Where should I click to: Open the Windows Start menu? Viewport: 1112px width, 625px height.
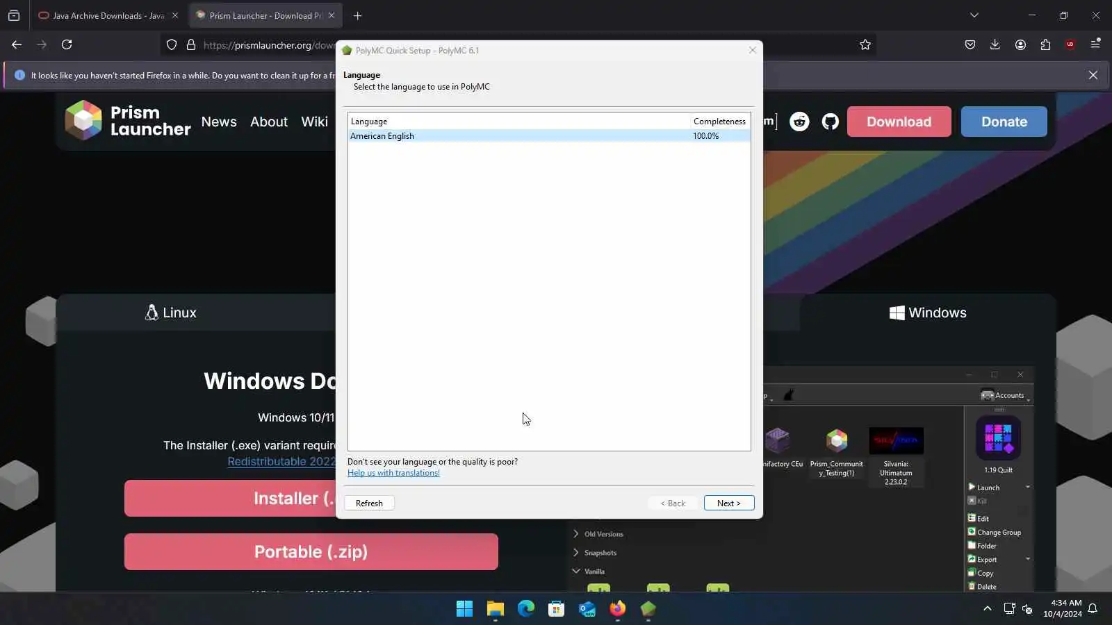(464, 609)
